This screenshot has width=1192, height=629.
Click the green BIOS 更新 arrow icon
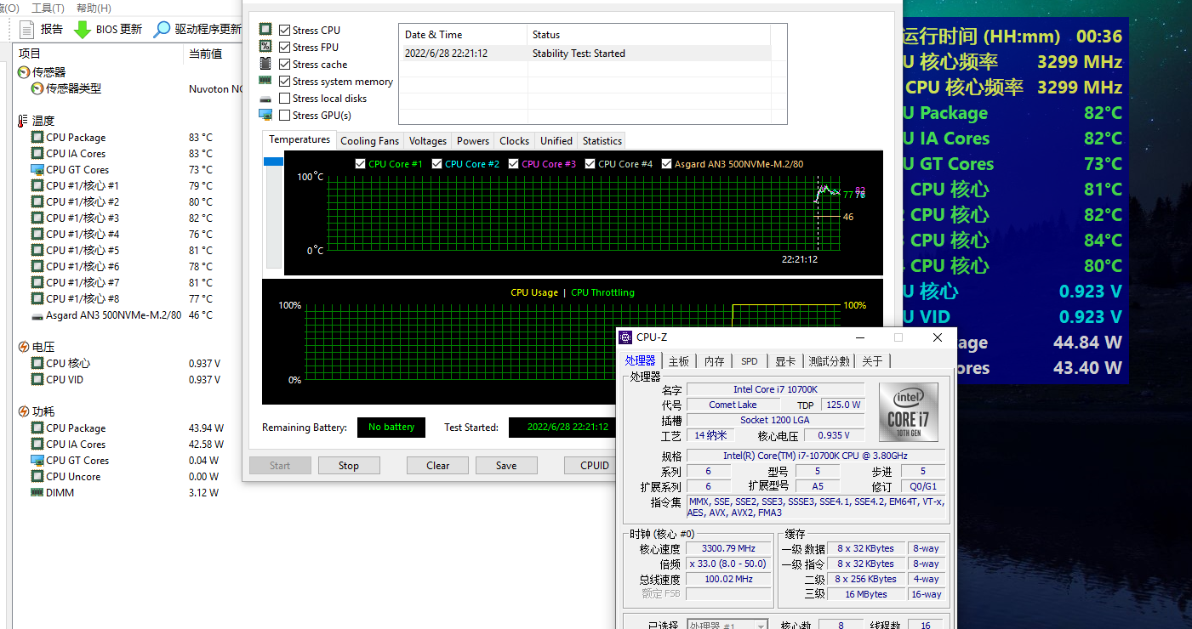(x=82, y=29)
